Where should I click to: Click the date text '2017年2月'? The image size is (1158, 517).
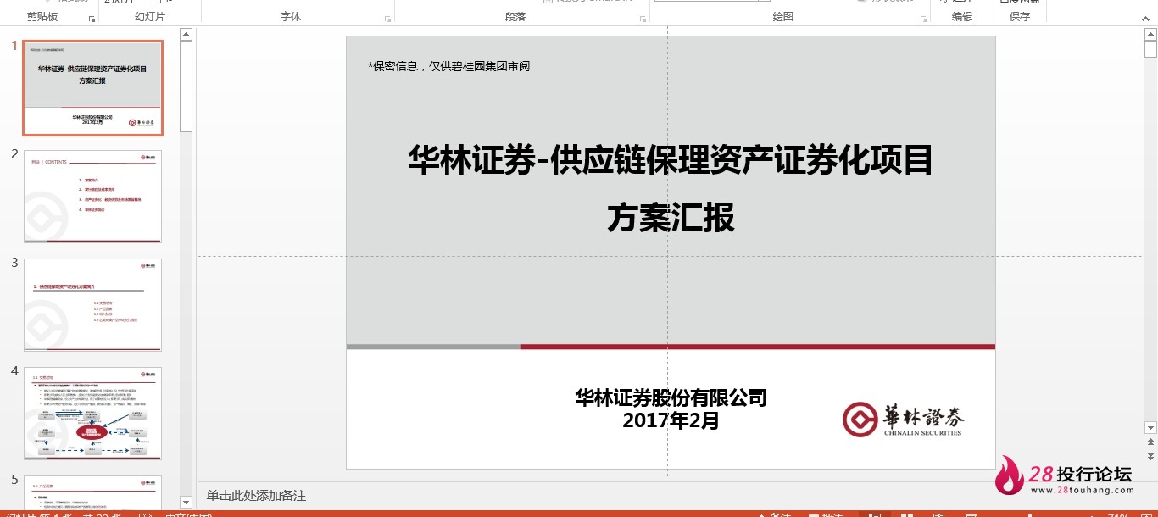tap(671, 420)
